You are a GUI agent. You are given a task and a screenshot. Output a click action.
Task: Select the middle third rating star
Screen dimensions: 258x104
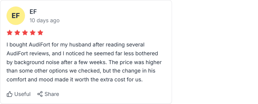point(25,33)
